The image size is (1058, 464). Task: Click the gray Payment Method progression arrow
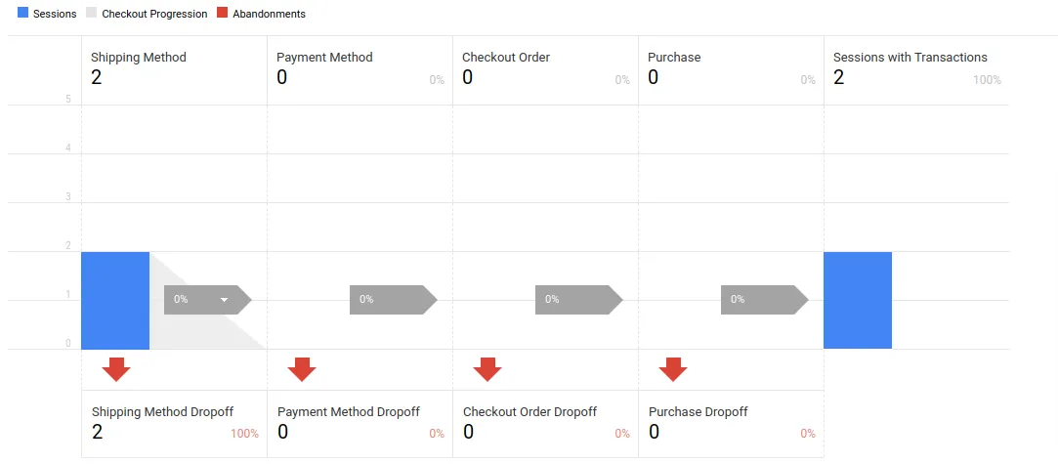point(393,300)
